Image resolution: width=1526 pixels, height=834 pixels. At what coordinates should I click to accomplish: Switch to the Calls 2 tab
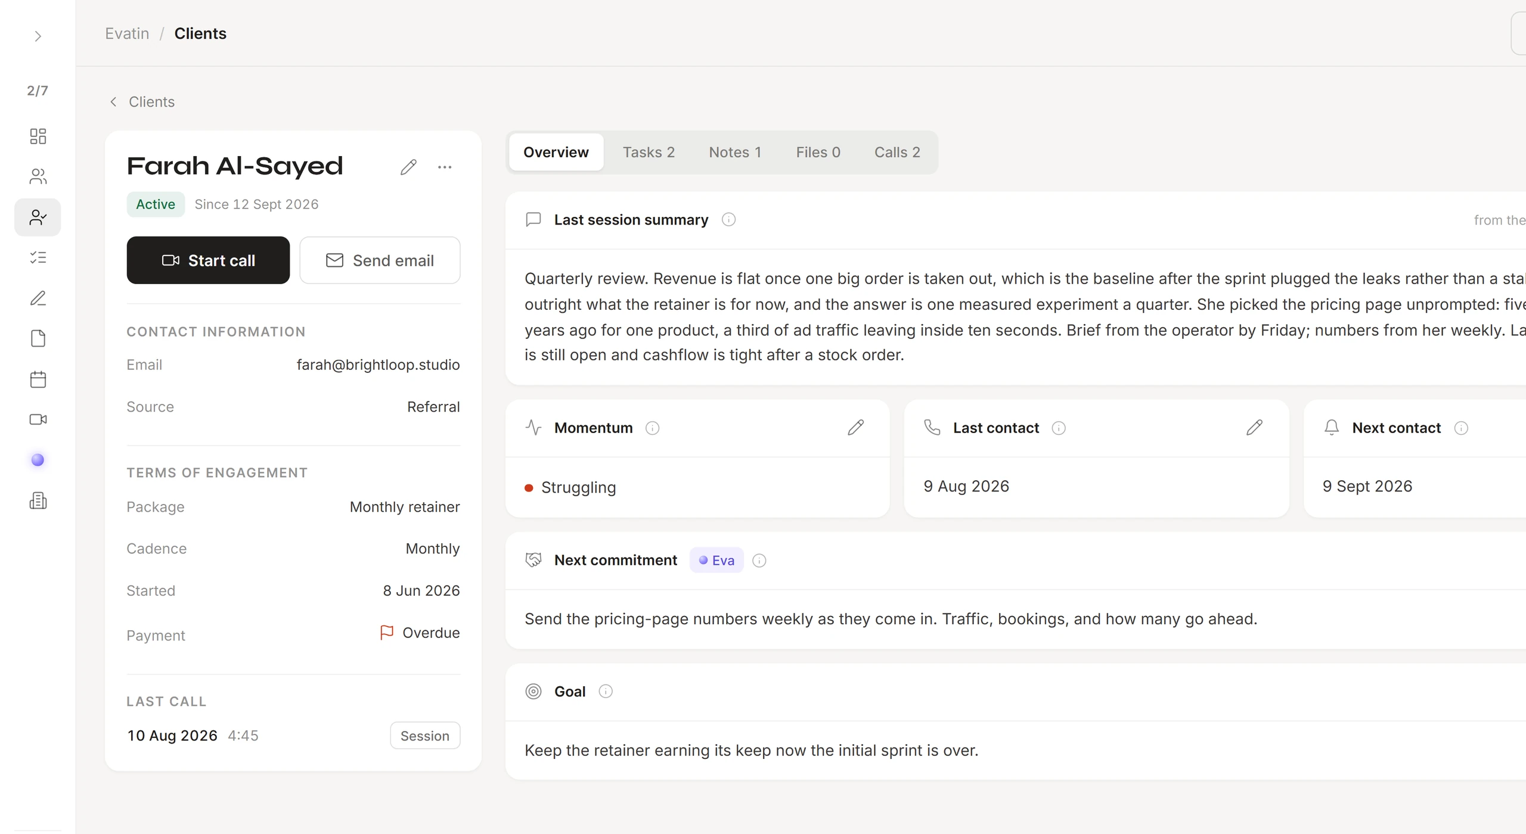[x=897, y=153]
